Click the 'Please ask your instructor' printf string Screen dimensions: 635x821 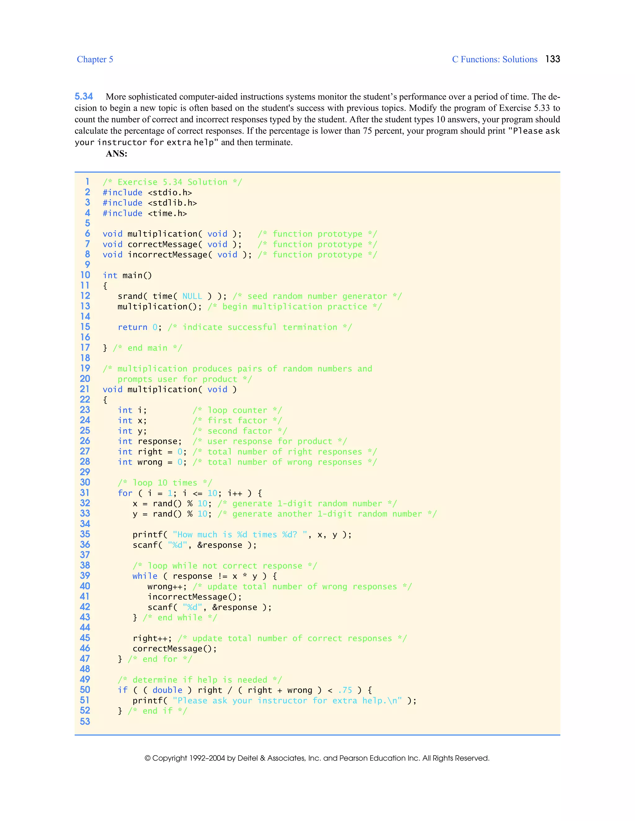287,701
